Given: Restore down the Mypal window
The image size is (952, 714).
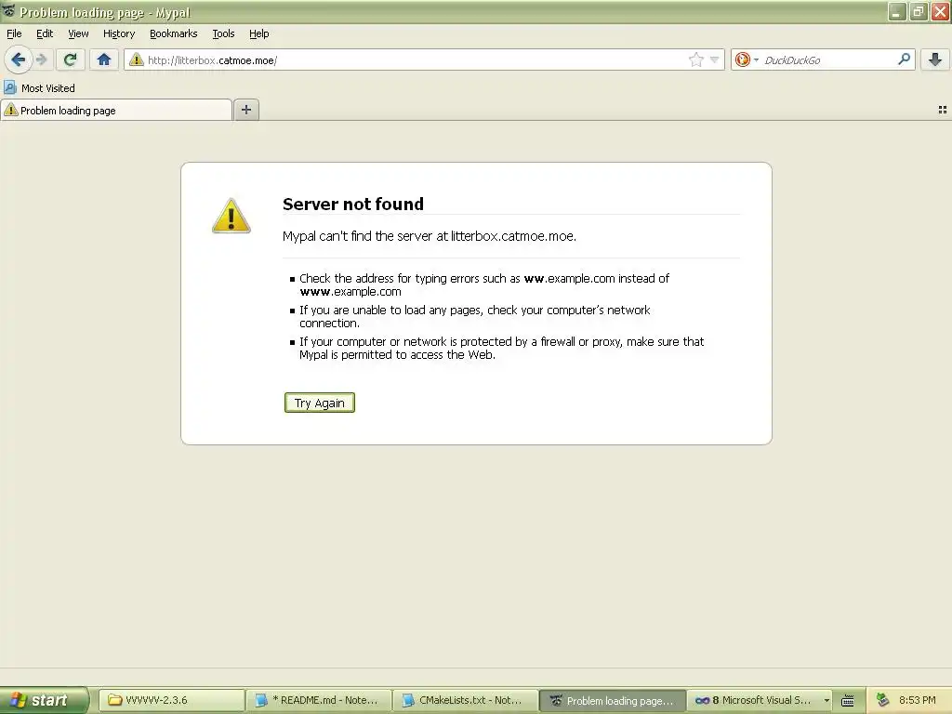Looking at the screenshot, I should 919,11.
